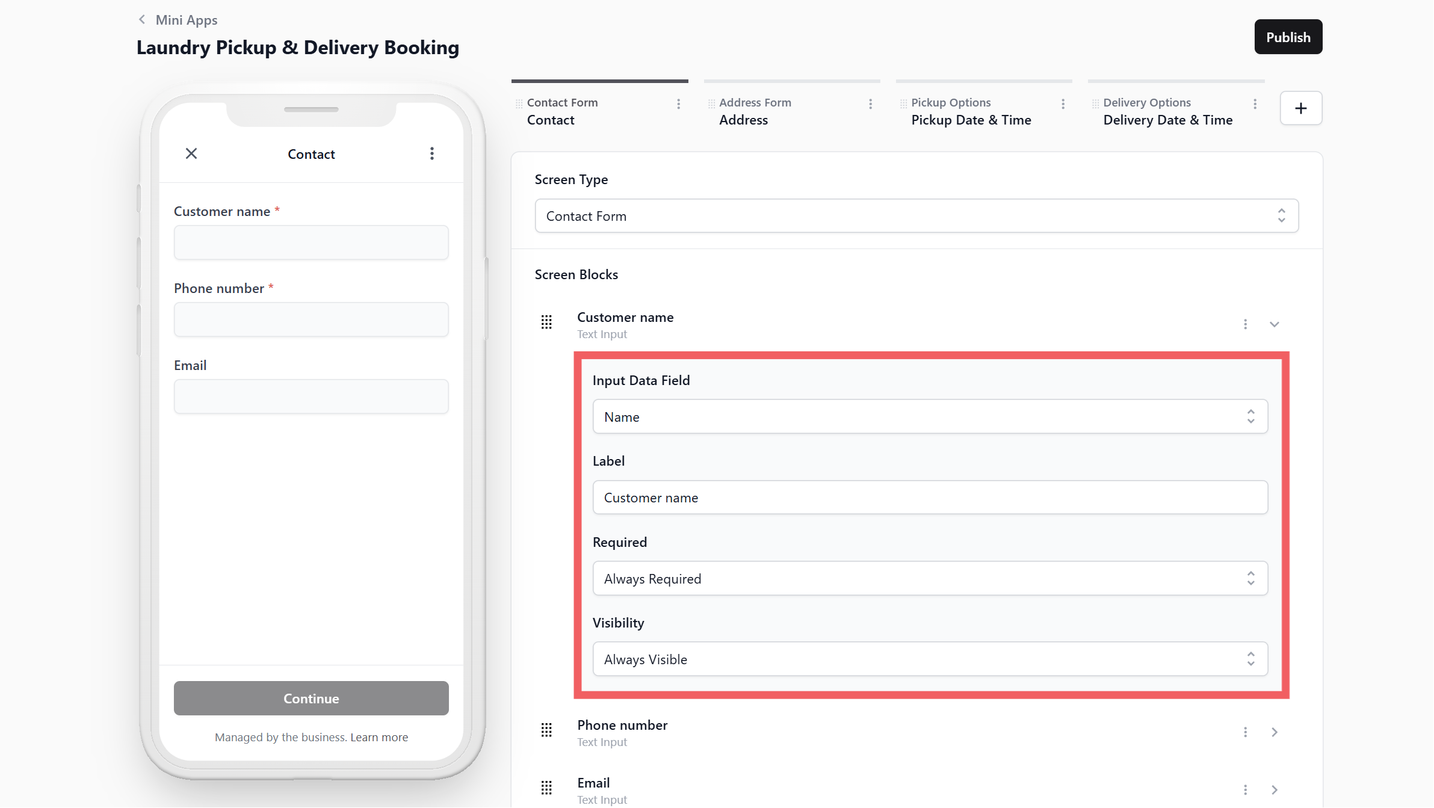This screenshot has height=808, width=1434.
Task: Collapse the Customer name block
Action: tap(1274, 324)
